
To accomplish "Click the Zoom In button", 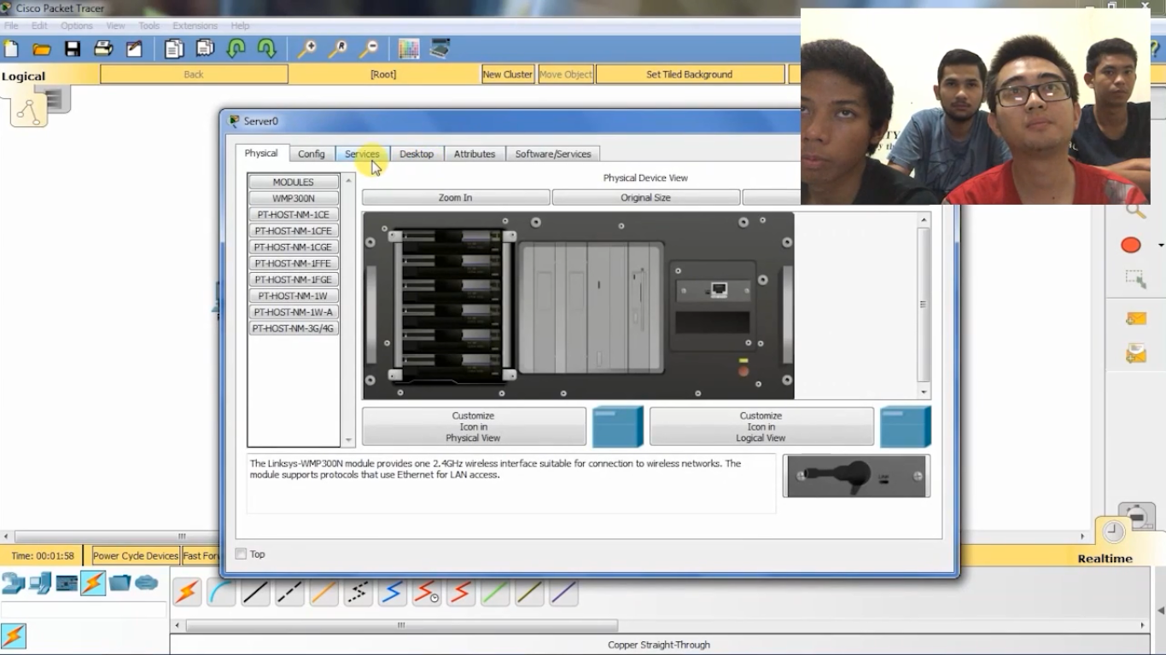I will coord(456,198).
